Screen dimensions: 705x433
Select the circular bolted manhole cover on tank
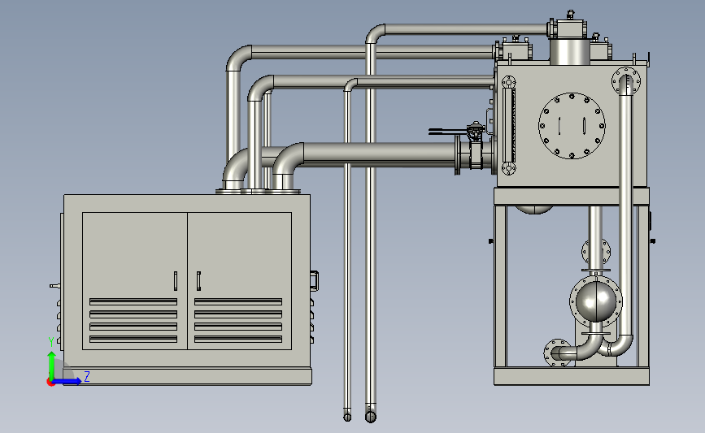pyautogui.click(x=572, y=126)
